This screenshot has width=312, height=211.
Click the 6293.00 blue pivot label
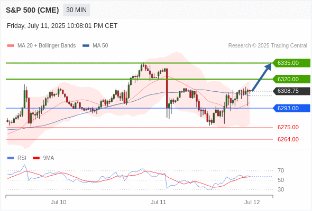291,108
